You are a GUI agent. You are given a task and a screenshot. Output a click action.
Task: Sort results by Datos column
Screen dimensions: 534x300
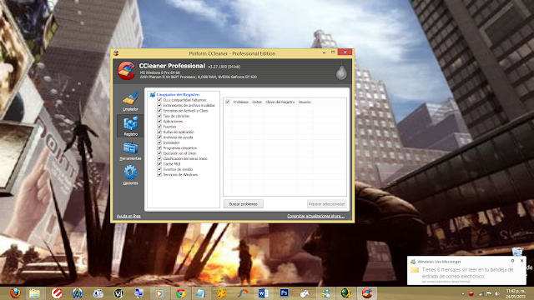[257, 102]
